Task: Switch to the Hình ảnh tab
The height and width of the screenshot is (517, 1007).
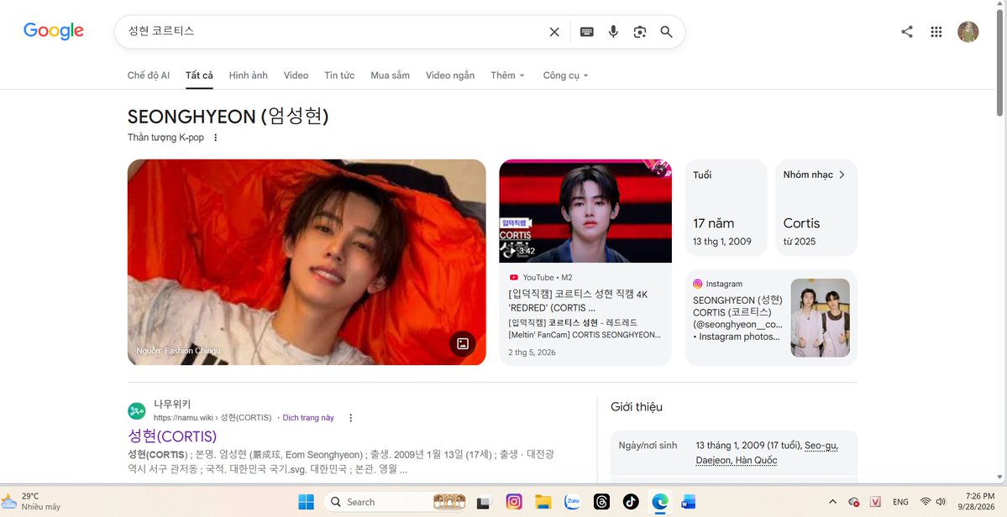Action: (x=249, y=75)
